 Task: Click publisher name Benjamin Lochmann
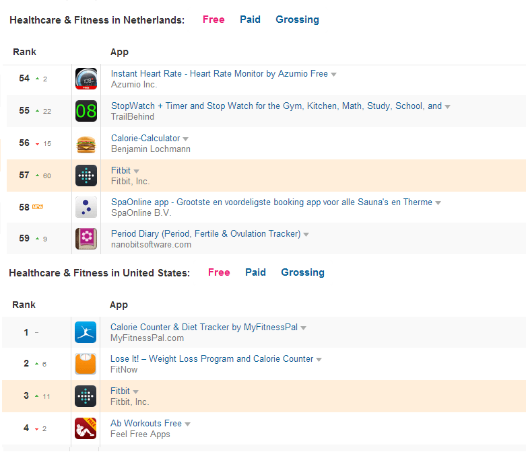click(151, 149)
